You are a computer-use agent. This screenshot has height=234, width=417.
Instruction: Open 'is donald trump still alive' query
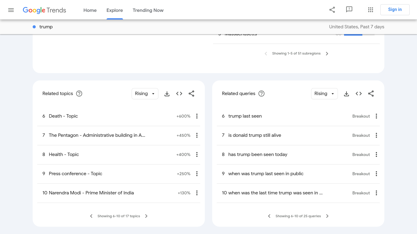pyautogui.click(x=255, y=135)
